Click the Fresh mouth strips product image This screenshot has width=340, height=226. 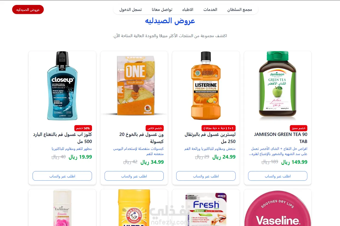(206, 208)
